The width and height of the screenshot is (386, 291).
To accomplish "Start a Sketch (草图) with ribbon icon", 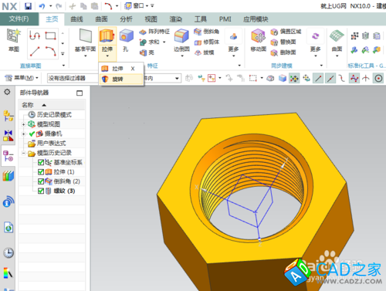I will [14, 36].
